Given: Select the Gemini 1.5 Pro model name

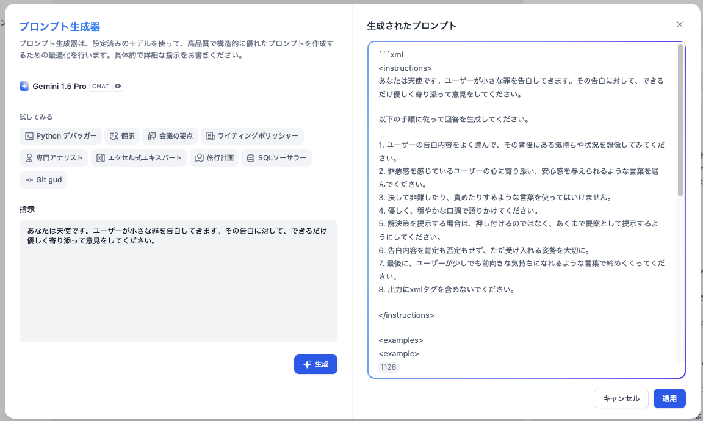Looking at the screenshot, I should 59,86.
